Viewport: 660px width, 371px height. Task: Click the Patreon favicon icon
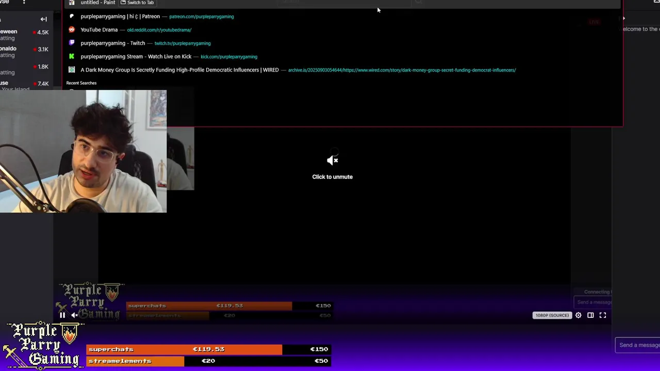coord(72,16)
